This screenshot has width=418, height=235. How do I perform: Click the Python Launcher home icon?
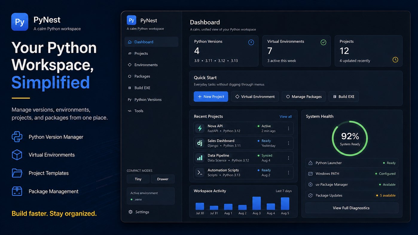point(310,163)
